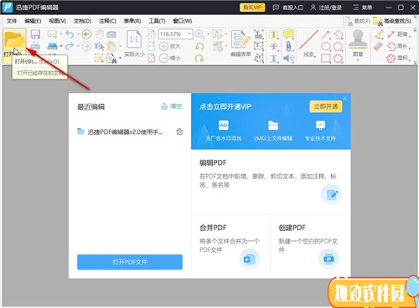The width and height of the screenshot is (419, 308).
Task: Rotate page clockwise icon
Action: pyautogui.click(x=199, y=58)
